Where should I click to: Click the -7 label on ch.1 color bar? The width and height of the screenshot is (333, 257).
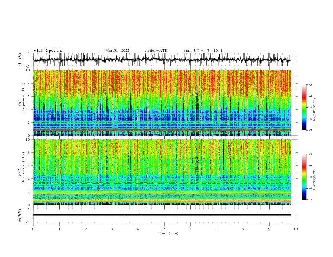tap(310, 130)
